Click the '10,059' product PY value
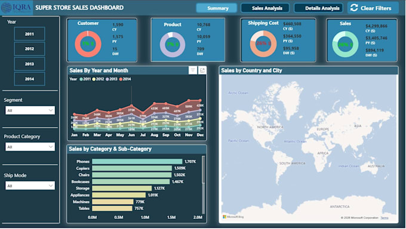This screenshot has height=229, width=406. (x=204, y=37)
